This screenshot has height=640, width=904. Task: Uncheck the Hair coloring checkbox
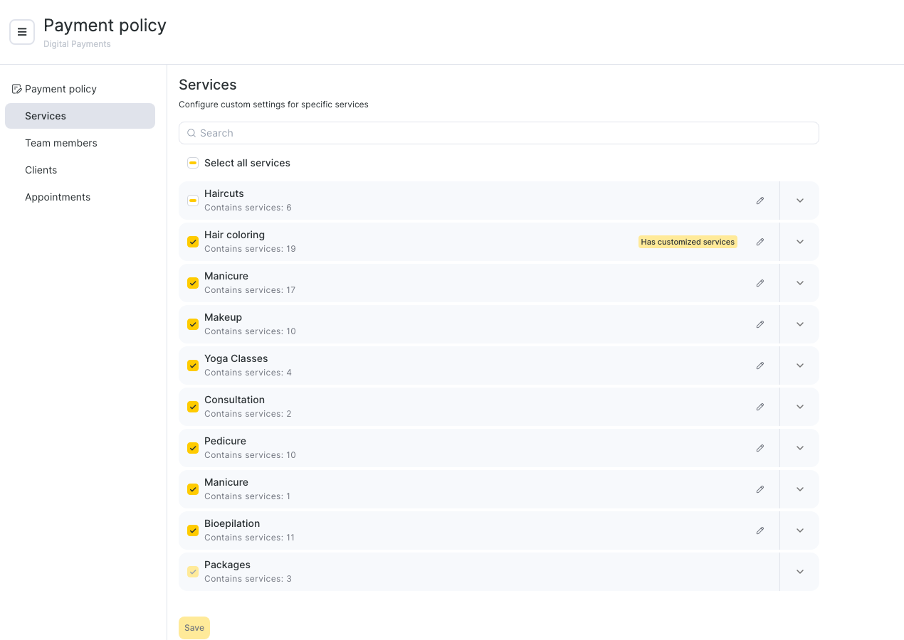(x=193, y=242)
